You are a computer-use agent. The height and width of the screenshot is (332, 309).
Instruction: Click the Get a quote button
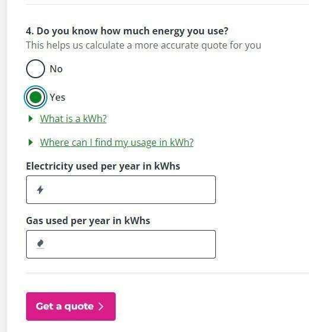click(x=71, y=307)
